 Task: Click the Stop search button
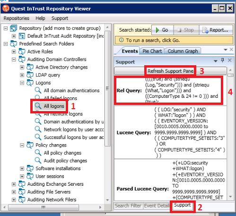pos(186,30)
